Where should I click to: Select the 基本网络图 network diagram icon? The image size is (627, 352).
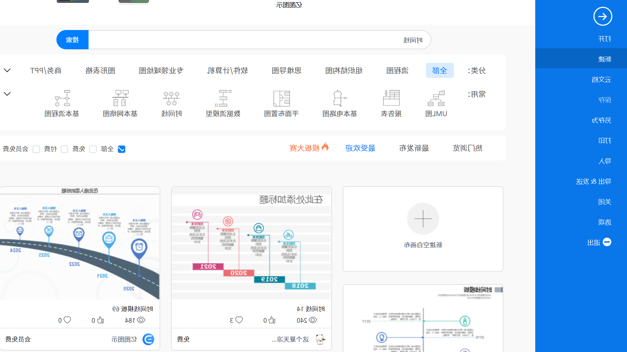tap(120, 98)
